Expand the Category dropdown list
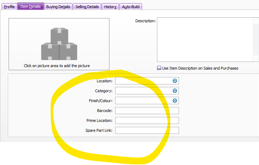The width and height of the screenshot is (259, 165). pos(175,91)
